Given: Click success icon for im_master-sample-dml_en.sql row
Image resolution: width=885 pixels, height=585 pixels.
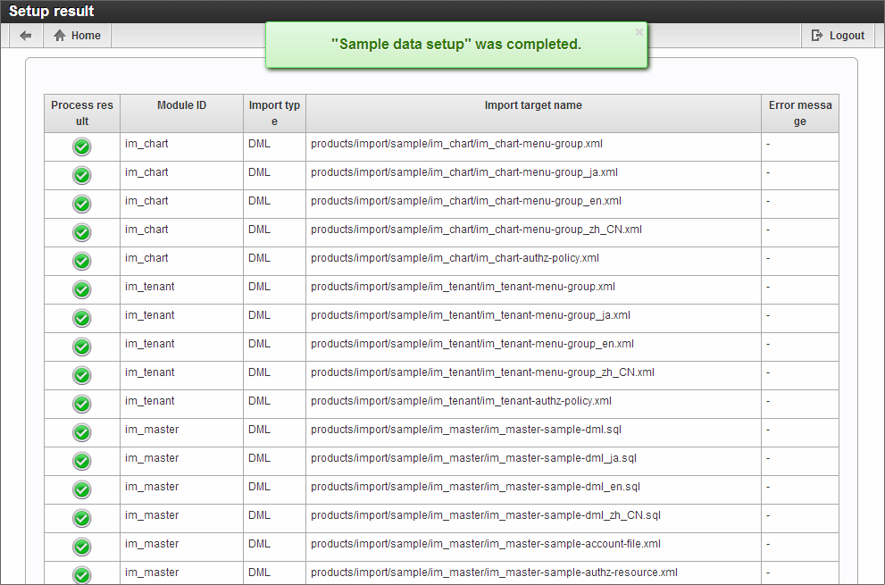Looking at the screenshot, I should pyautogui.click(x=82, y=489).
